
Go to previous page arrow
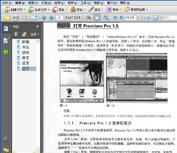[x=44, y=18]
